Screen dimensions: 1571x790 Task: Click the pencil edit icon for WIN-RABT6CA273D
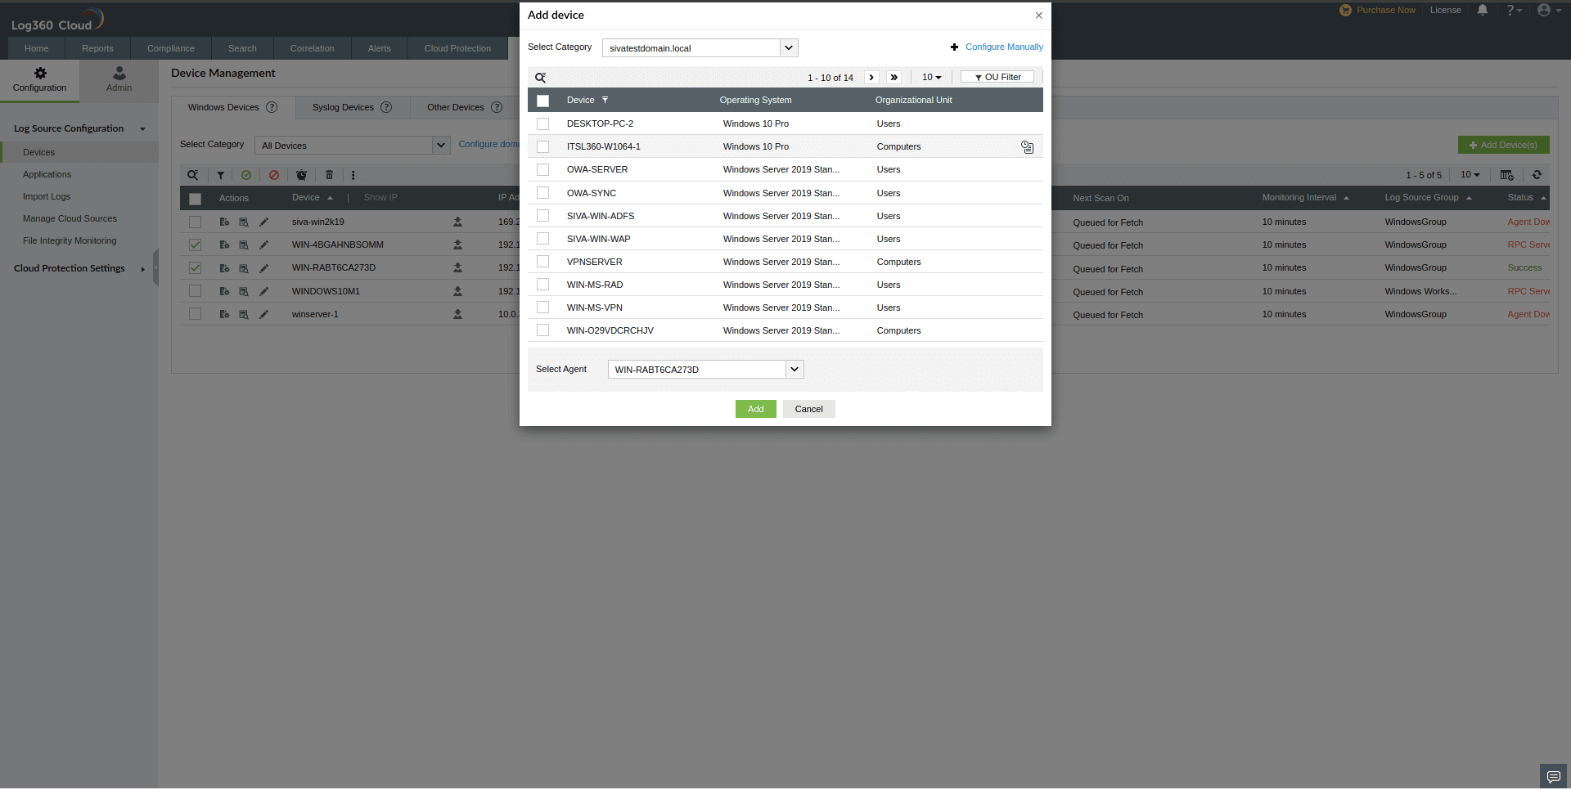[263, 268]
